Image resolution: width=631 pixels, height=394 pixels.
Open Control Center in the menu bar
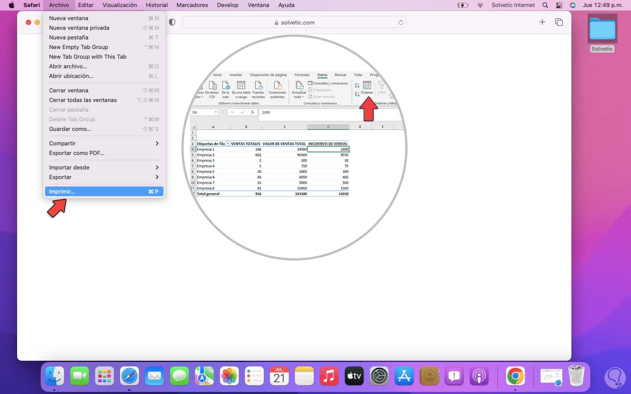[x=559, y=5]
